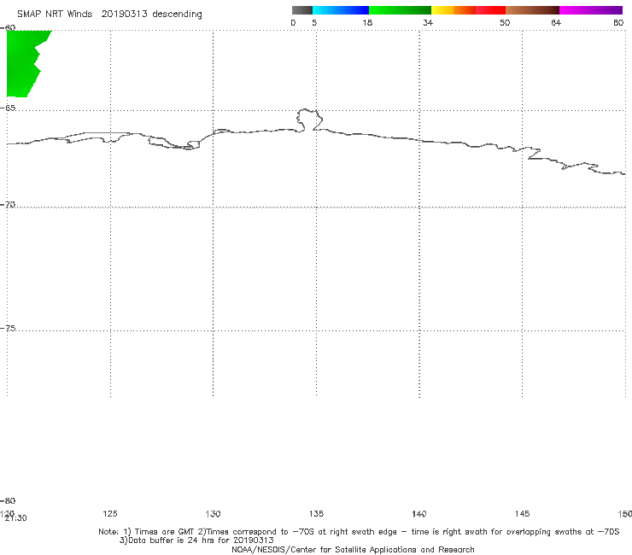Click the longitude label '140'
The width and height of the screenshot is (632, 555).
(x=419, y=513)
